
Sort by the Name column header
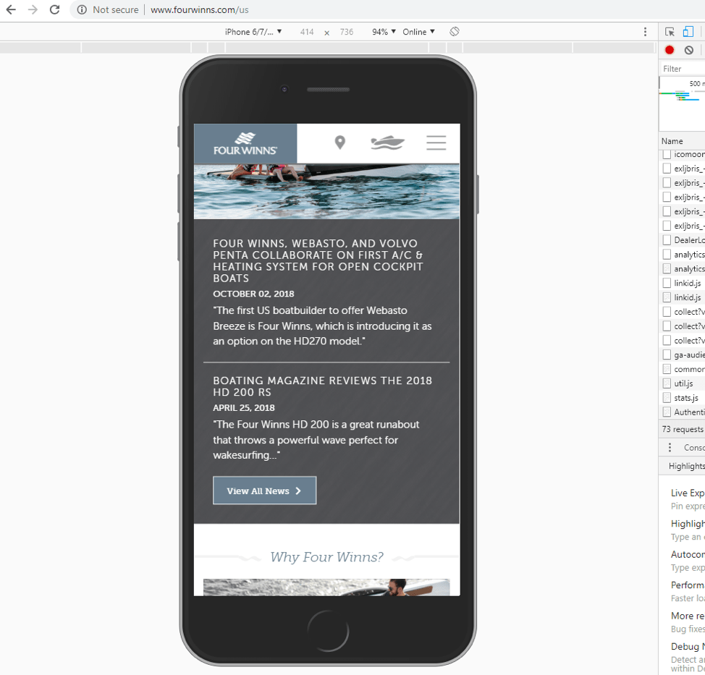pos(683,141)
